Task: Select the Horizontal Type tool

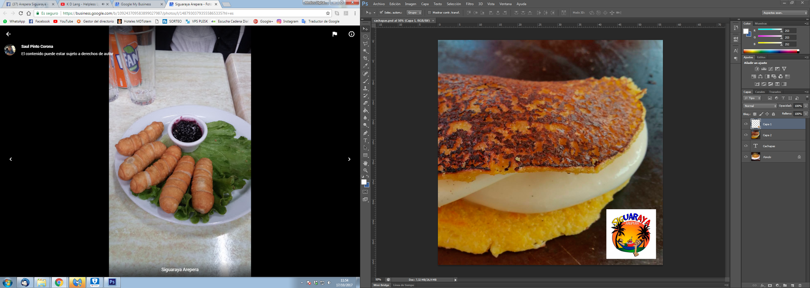Action: coord(365,141)
